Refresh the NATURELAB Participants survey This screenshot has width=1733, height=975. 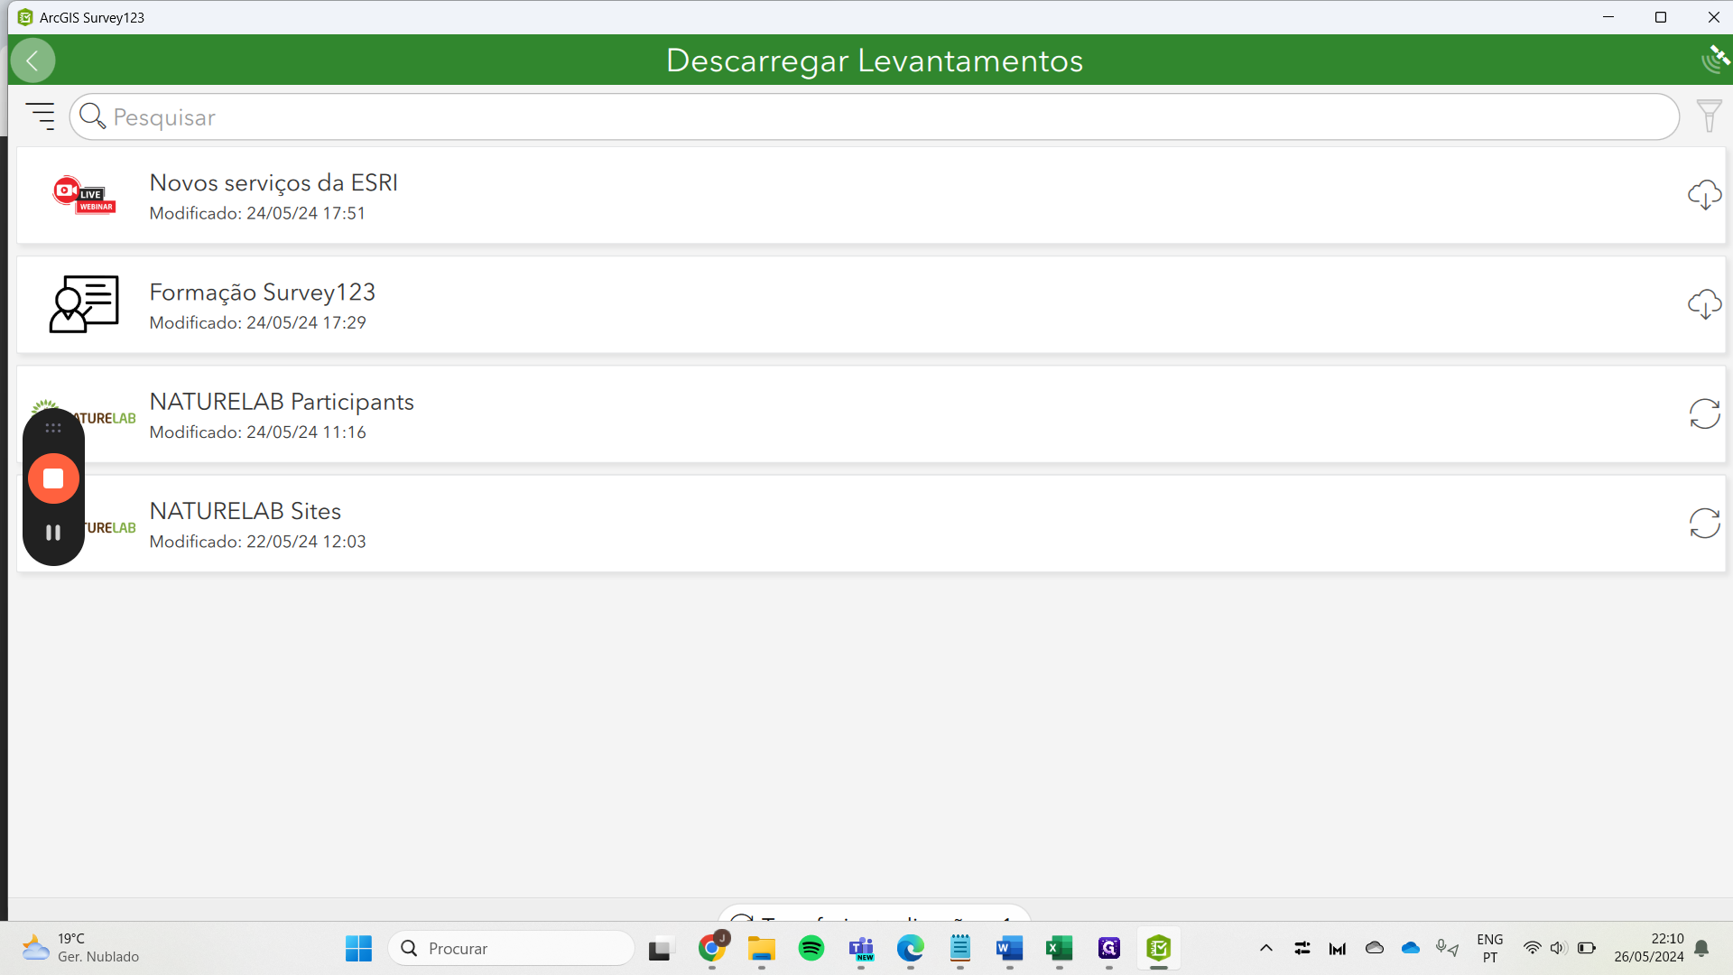coord(1704,414)
